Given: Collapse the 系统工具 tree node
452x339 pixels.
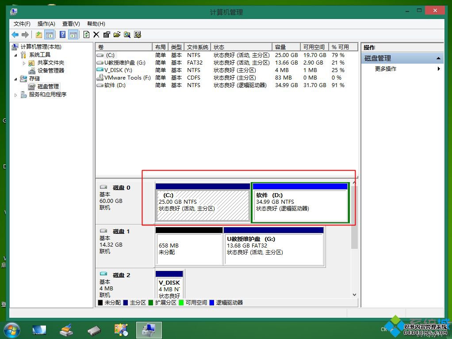Looking at the screenshot, I should (15, 55).
